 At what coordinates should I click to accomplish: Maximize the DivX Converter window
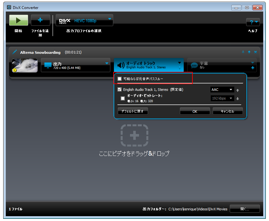tap(247, 8)
